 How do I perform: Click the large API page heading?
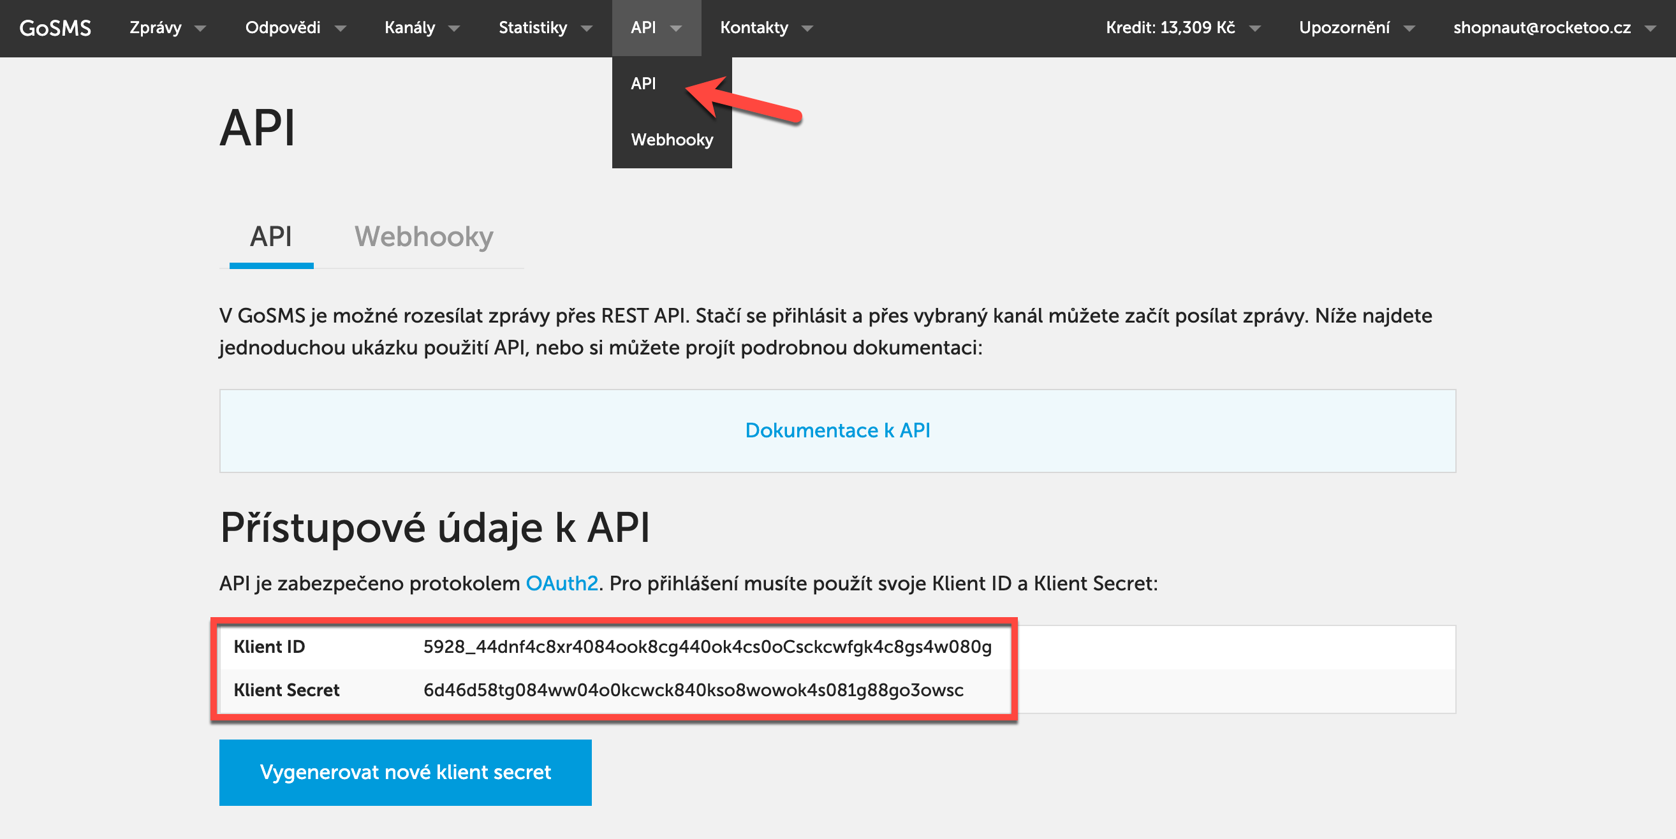pyautogui.click(x=258, y=128)
